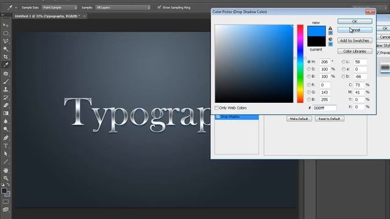The height and width of the screenshot is (219, 390).
Task: Click the L value field showing 58
Action: [x=360, y=61]
